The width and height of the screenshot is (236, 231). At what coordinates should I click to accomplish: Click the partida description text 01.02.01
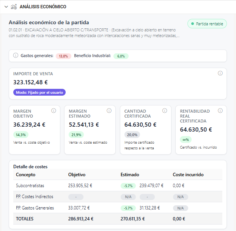(94, 33)
